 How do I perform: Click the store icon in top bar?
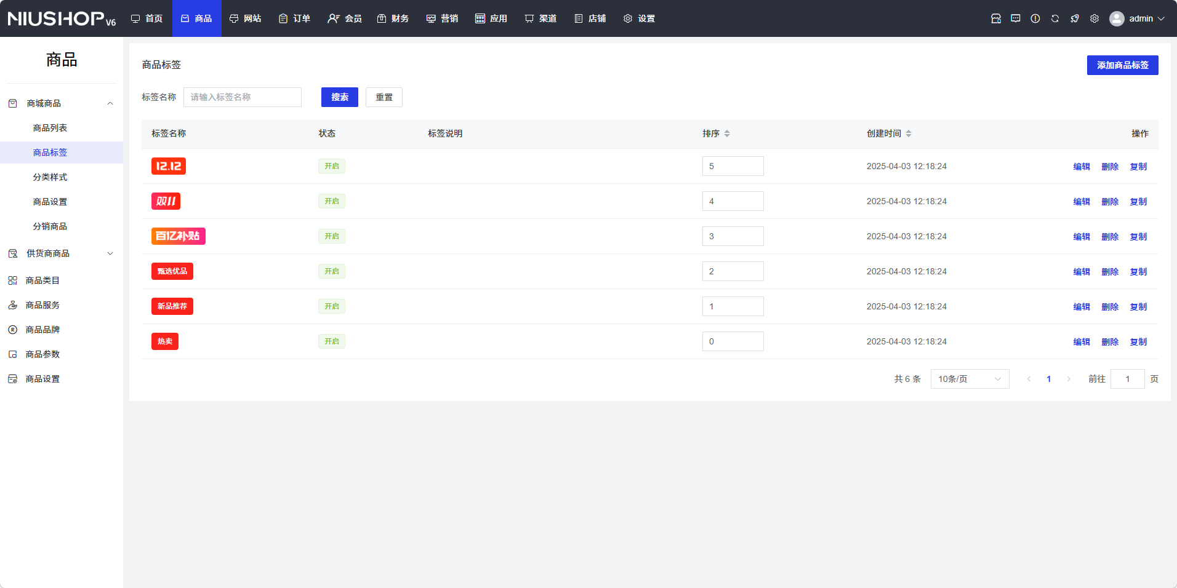(995, 18)
